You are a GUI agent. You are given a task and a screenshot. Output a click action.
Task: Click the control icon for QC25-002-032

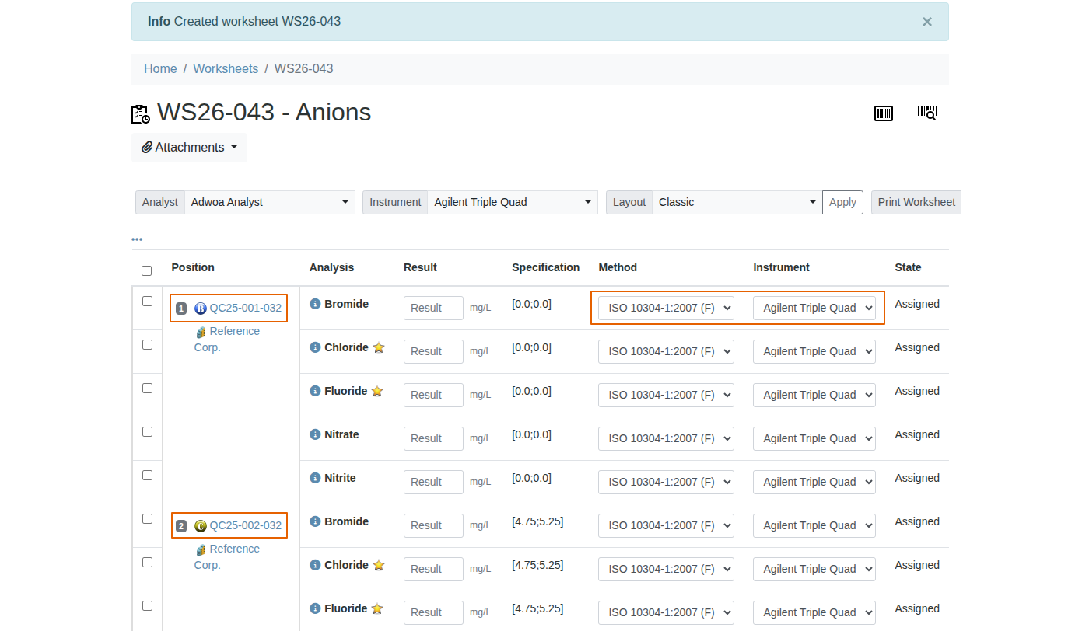(201, 525)
